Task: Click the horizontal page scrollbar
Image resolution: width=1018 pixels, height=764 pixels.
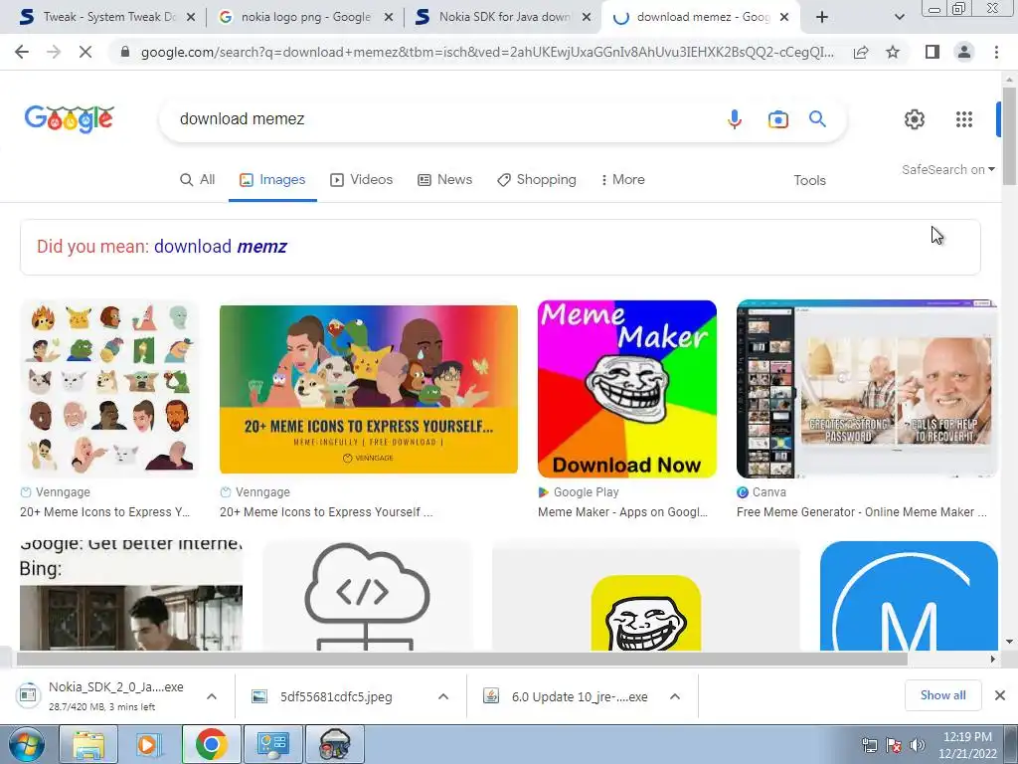Action: tap(462, 659)
